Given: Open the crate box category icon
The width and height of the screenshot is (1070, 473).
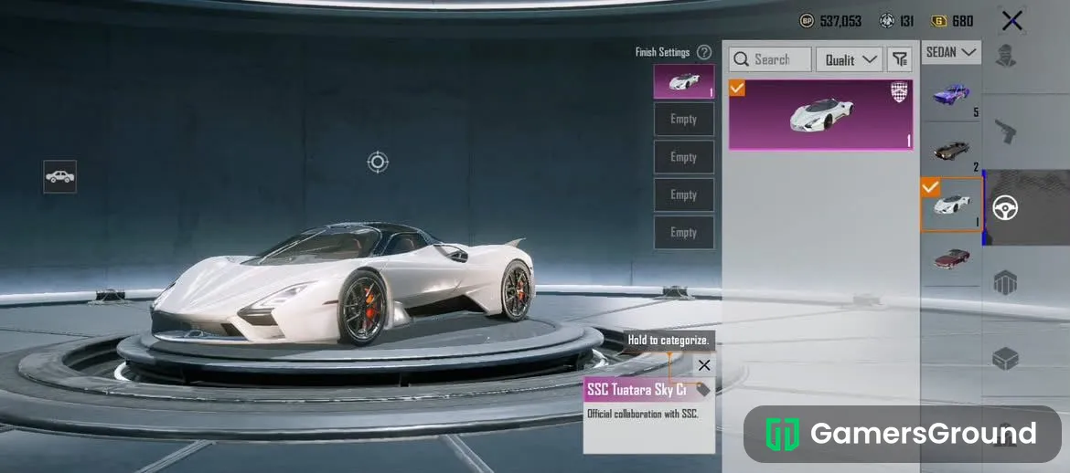Looking at the screenshot, I should pyautogui.click(x=1004, y=282).
